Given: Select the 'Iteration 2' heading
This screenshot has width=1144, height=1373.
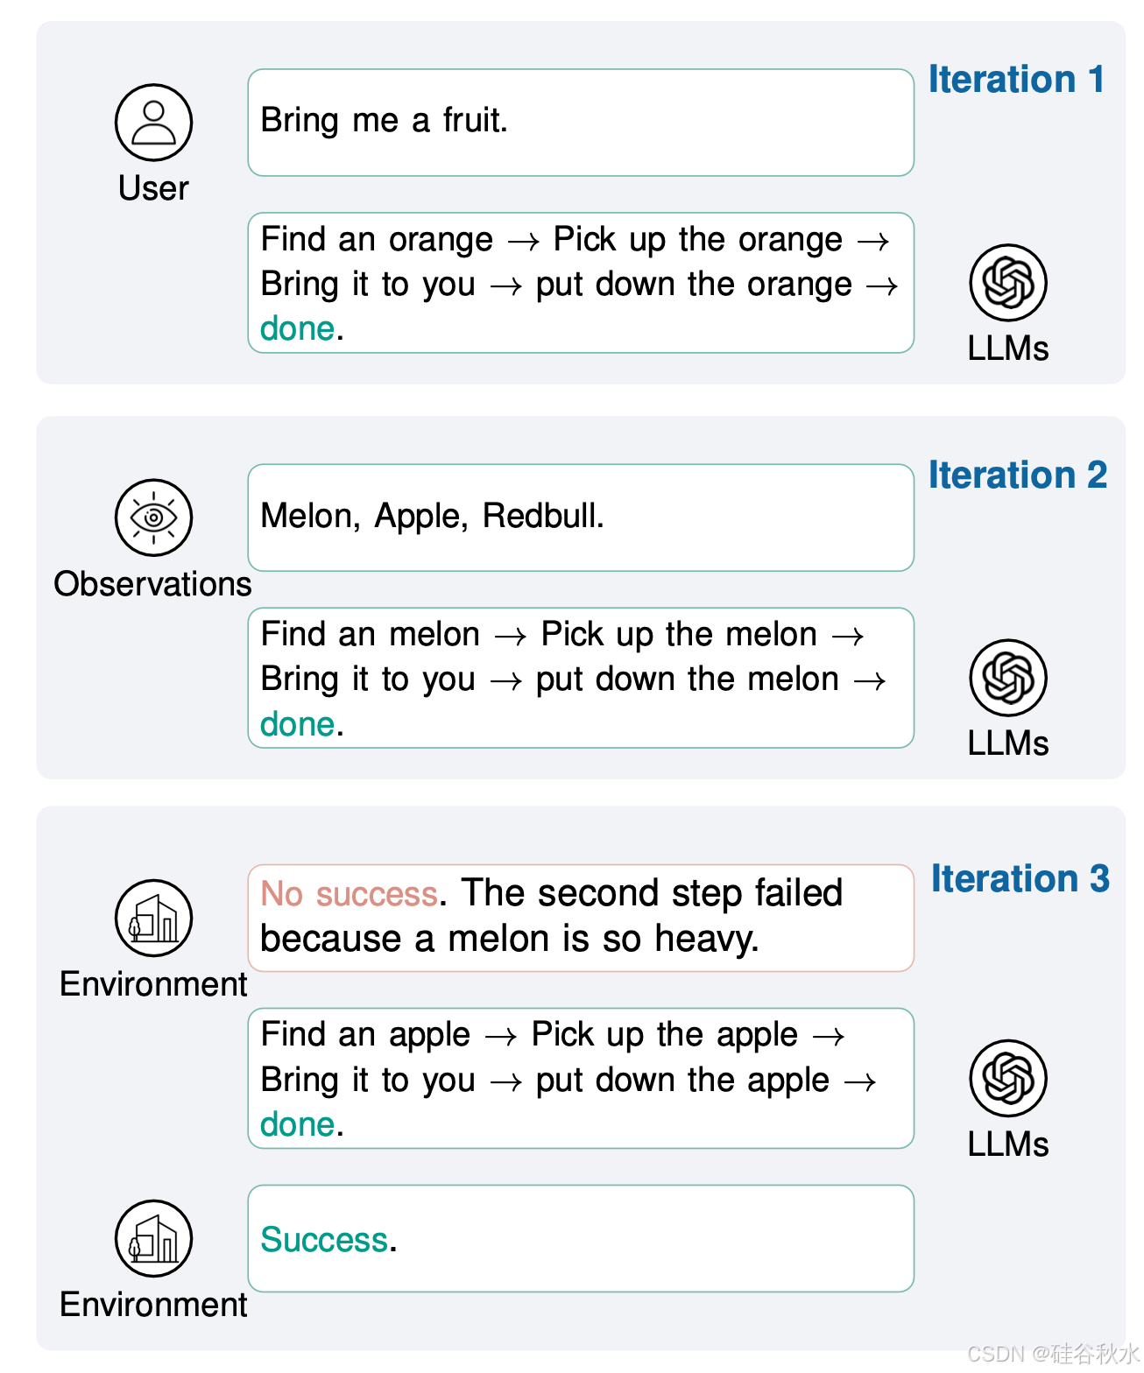Looking at the screenshot, I should (1017, 475).
